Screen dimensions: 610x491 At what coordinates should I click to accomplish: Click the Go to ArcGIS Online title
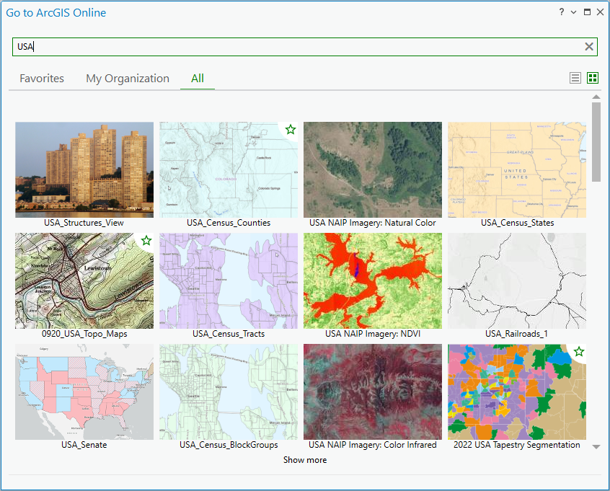point(56,13)
